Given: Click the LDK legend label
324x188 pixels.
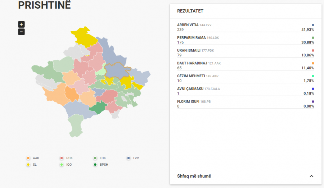Looking at the screenshot, I should (103, 158).
